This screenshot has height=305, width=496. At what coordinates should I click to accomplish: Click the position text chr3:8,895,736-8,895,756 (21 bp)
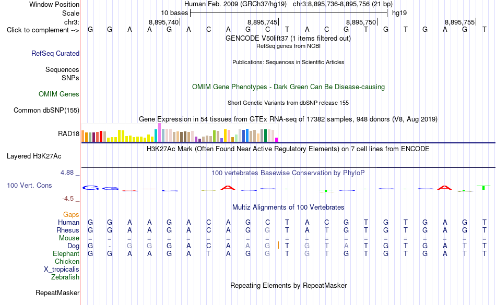point(343,4)
